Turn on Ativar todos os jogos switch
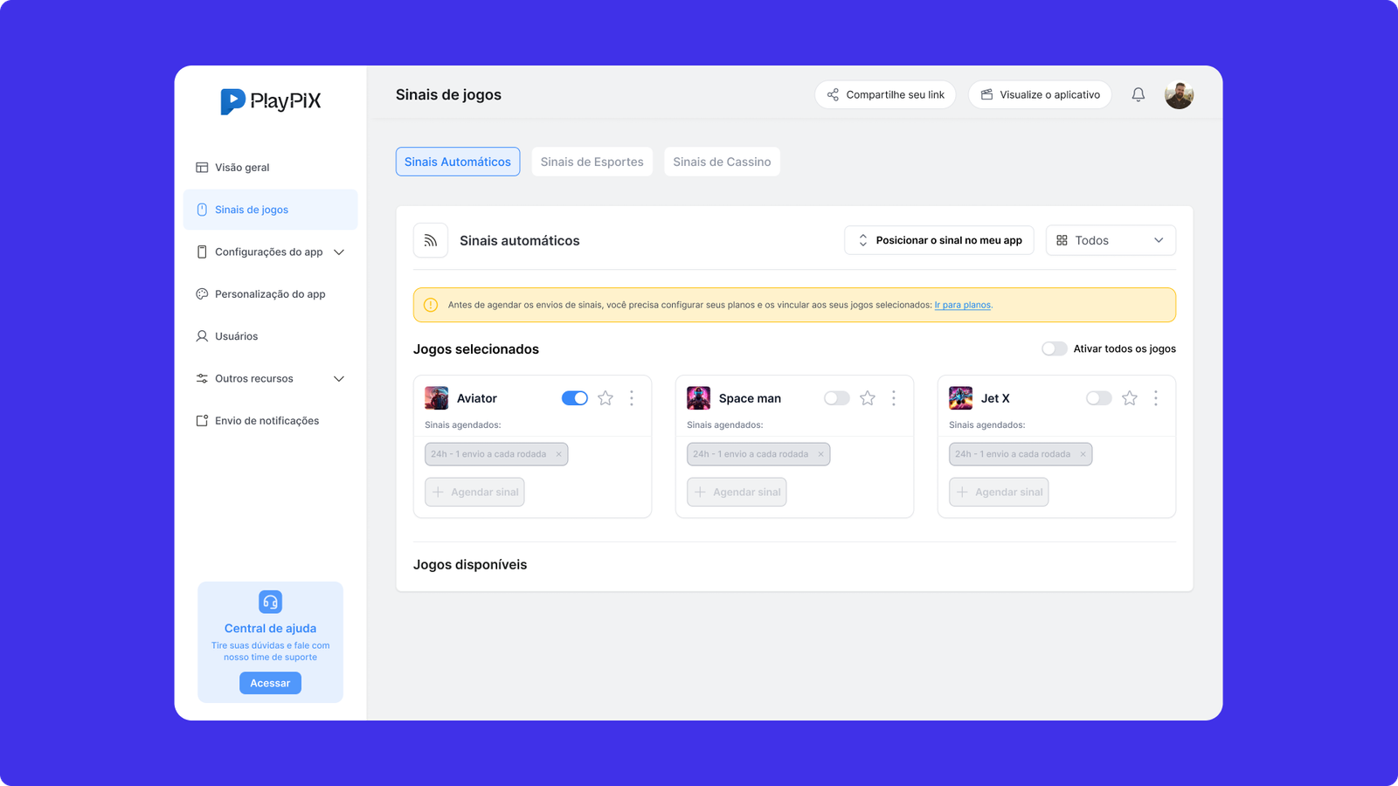The image size is (1398, 786). point(1055,348)
